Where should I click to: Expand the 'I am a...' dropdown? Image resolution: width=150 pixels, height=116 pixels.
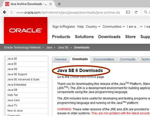click(x=134, y=27)
